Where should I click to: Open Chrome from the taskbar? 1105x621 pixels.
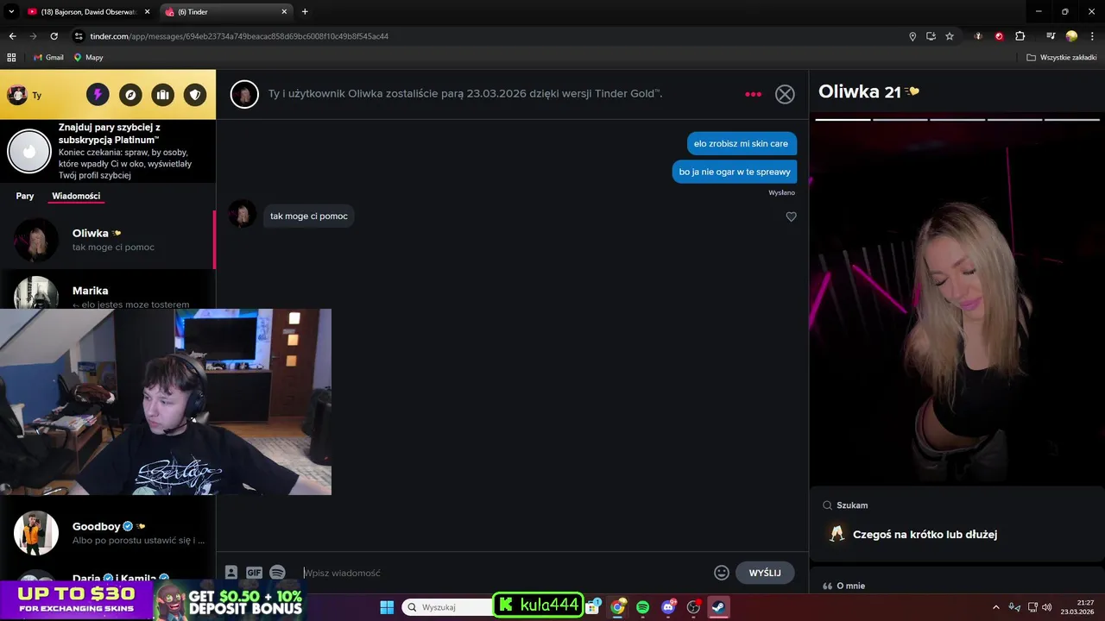617,607
